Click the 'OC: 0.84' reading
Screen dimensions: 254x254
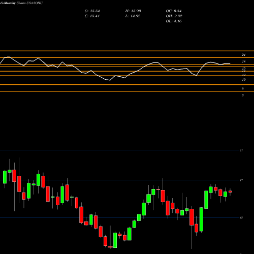coord(174,11)
